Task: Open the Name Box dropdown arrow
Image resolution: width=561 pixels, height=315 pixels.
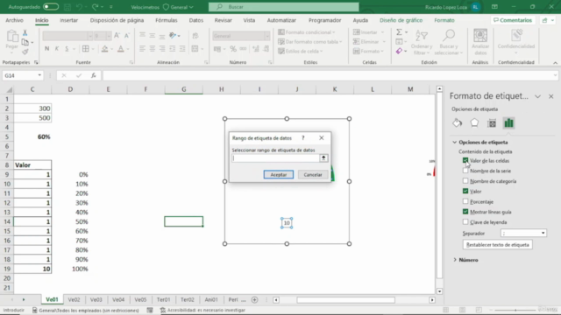Action: [x=39, y=75]
